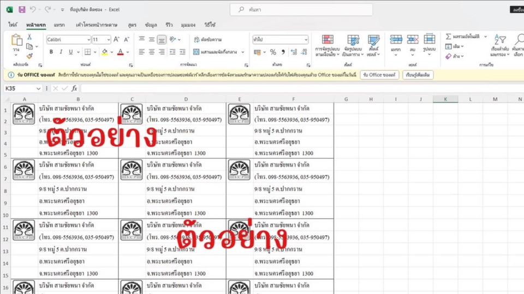Toggle Underline formatting

[70, 52]
